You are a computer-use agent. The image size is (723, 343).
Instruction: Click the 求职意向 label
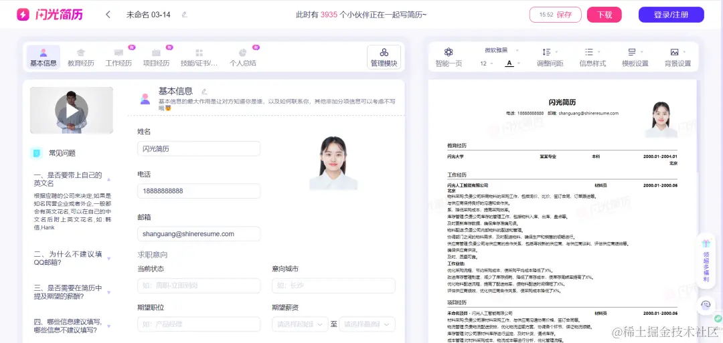click(152, 254)
